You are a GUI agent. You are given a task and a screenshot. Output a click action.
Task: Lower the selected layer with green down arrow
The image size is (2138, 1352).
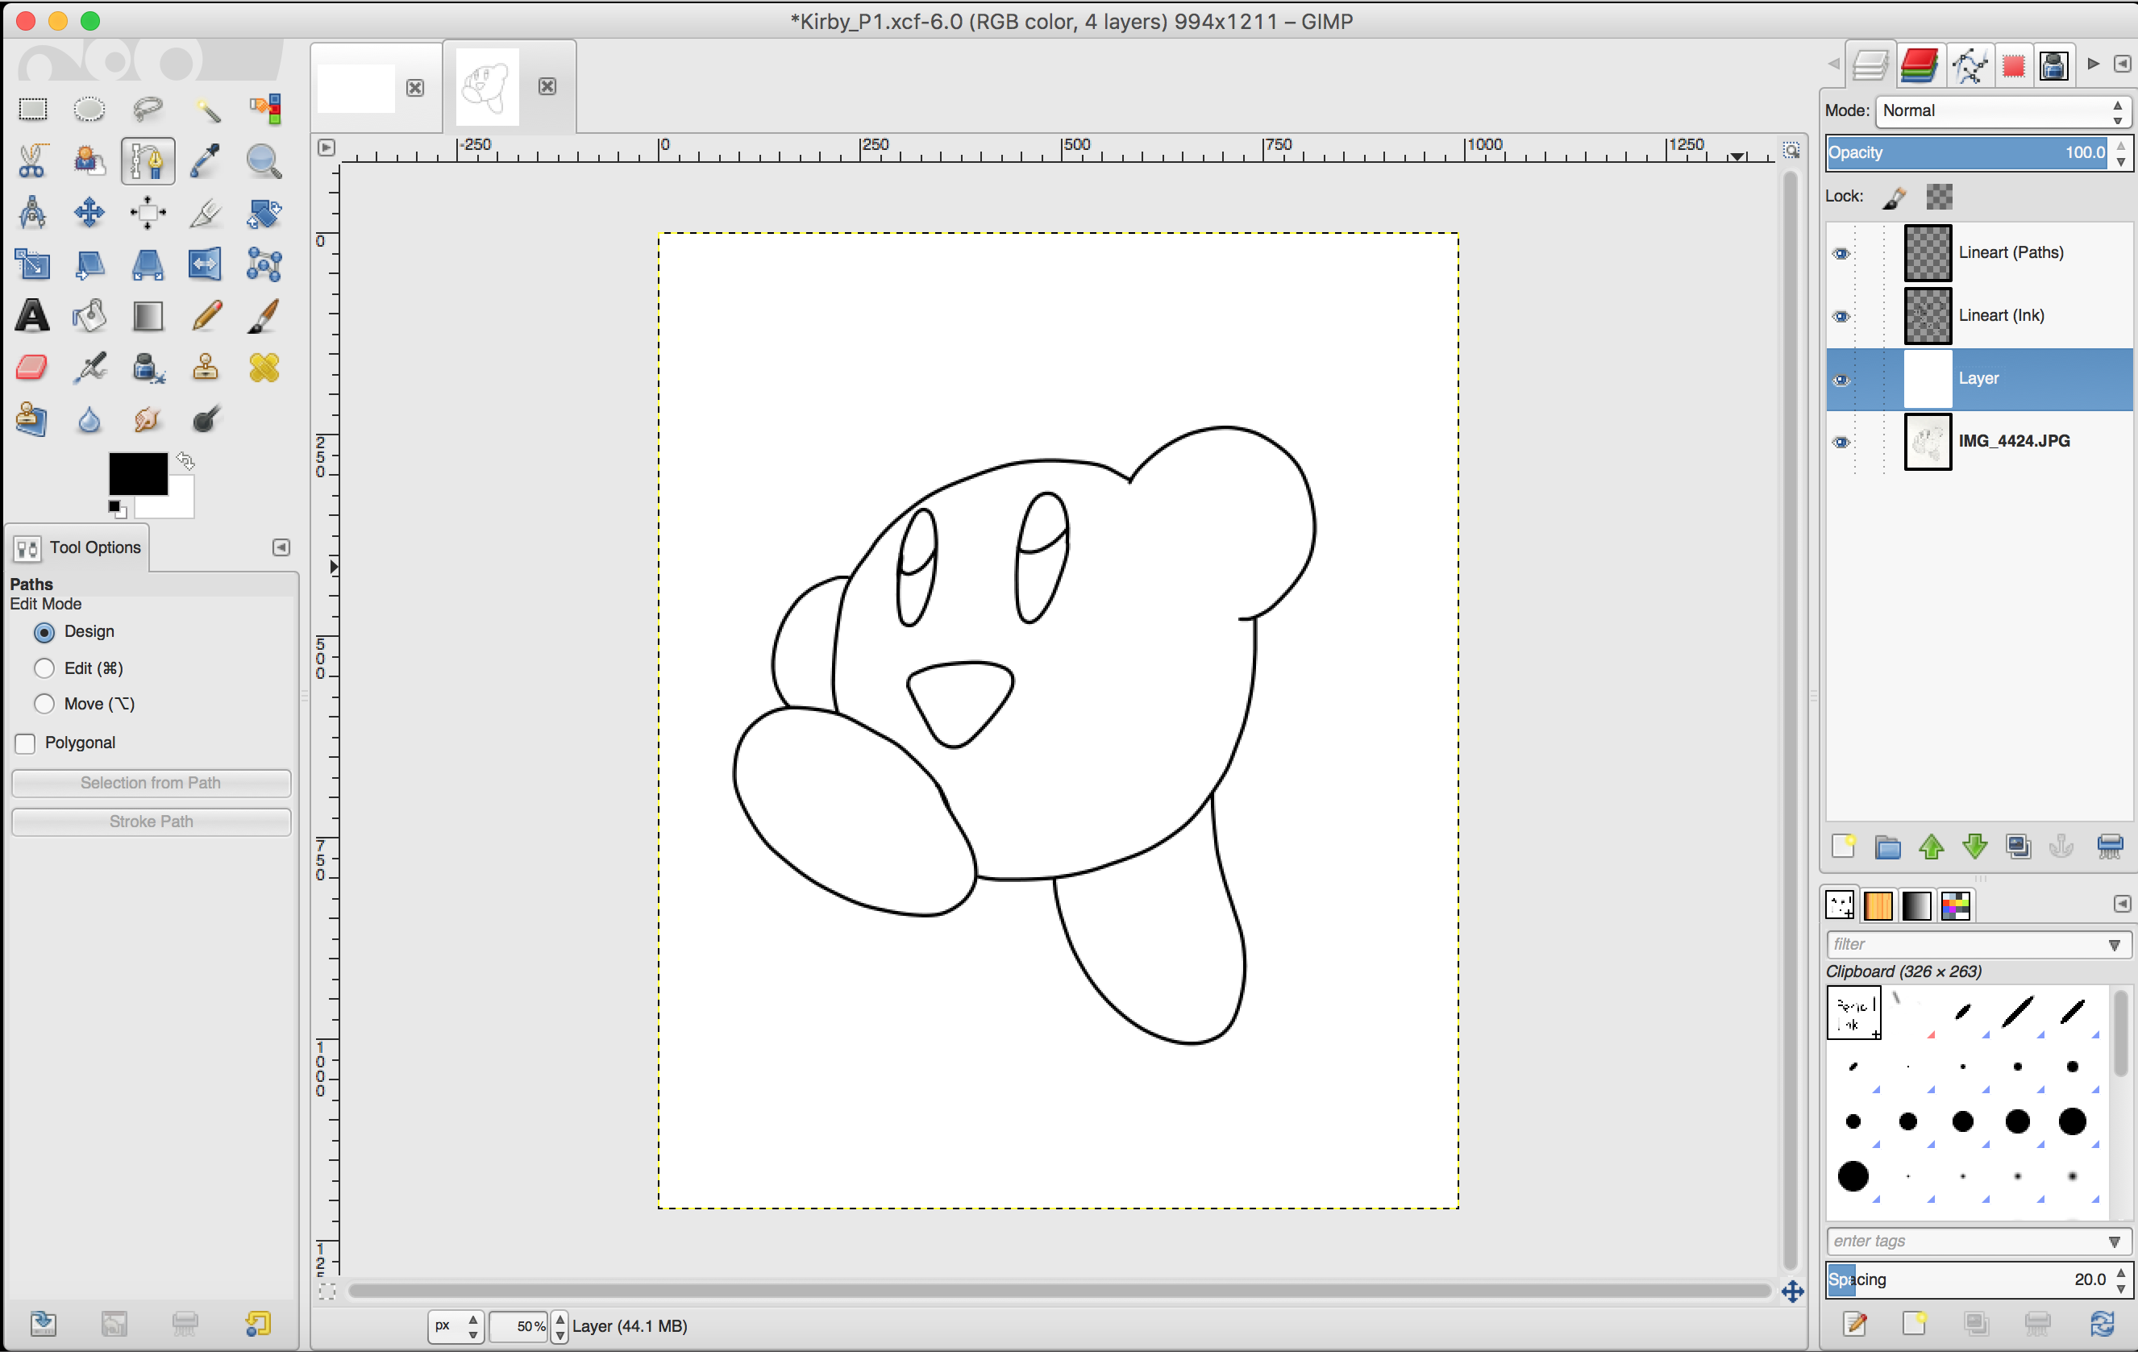click(1974, 846)
